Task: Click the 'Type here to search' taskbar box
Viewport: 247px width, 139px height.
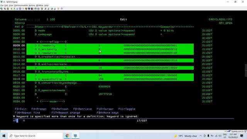Action: (x=35, y=136)
